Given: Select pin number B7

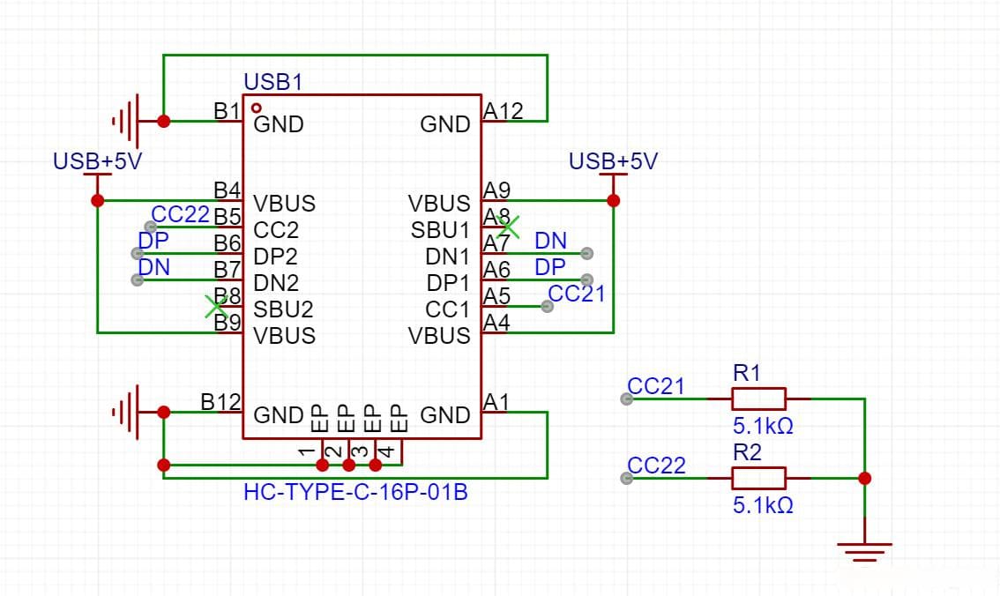Looking at the screenshot, I should tap(227, 270).
